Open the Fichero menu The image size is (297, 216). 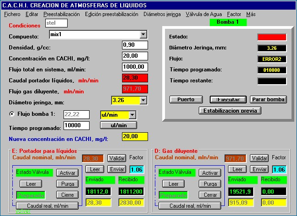(x=12, y=14)
